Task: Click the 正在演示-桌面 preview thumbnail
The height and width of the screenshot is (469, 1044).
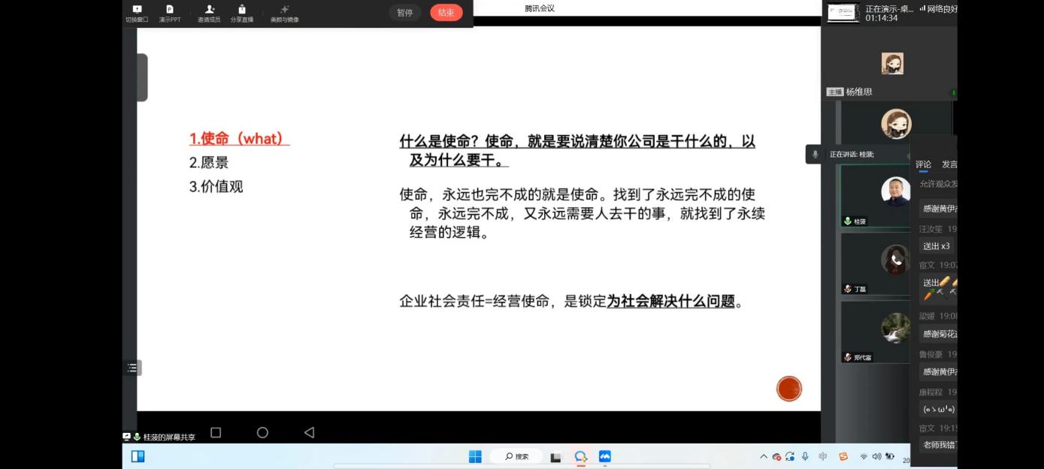Action: point(843,12)
